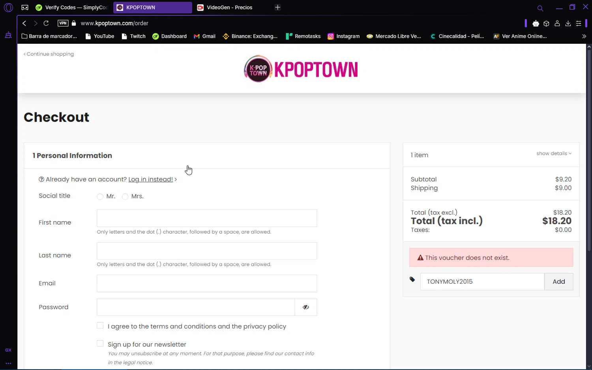Click the KPOPTOWN logo
This screenshot has height=370, width=592.
tap(301, 69)
